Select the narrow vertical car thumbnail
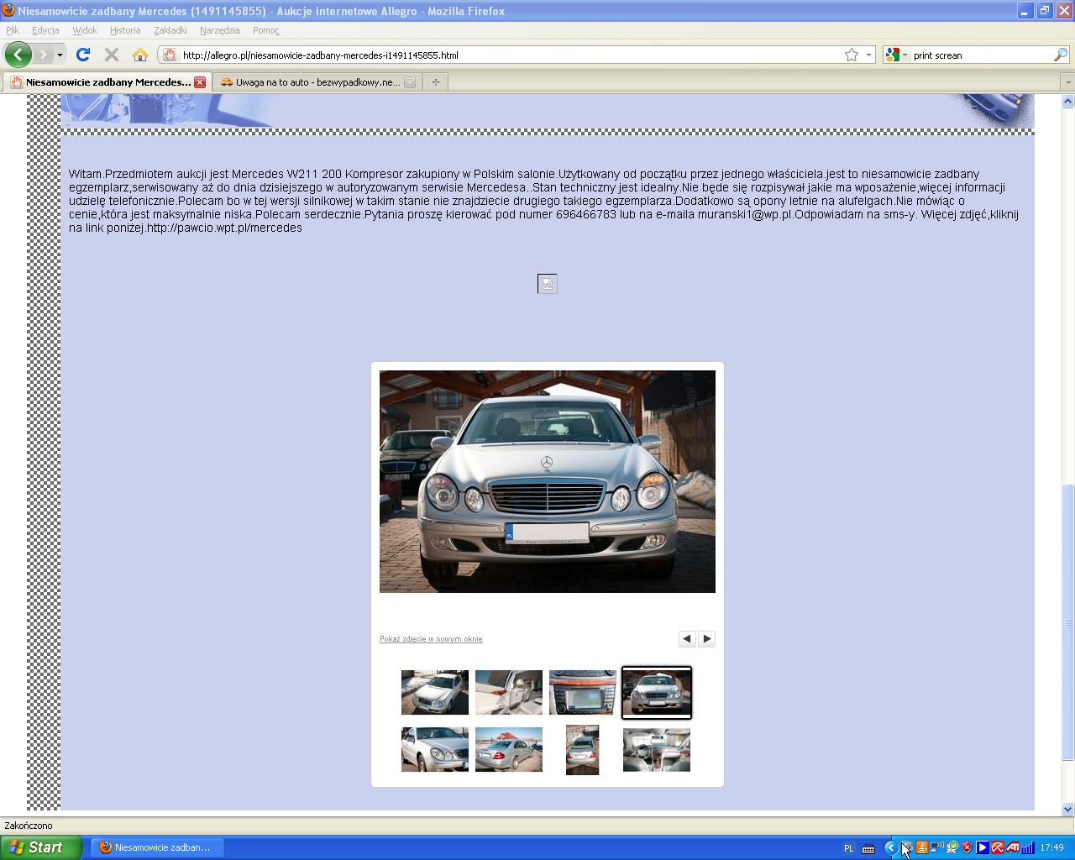The width and height of the screenshot is (1075, 860). click(x=583, y=750)
